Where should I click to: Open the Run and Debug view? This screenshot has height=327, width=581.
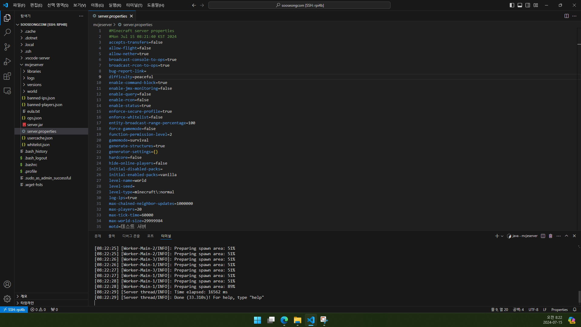7,62
